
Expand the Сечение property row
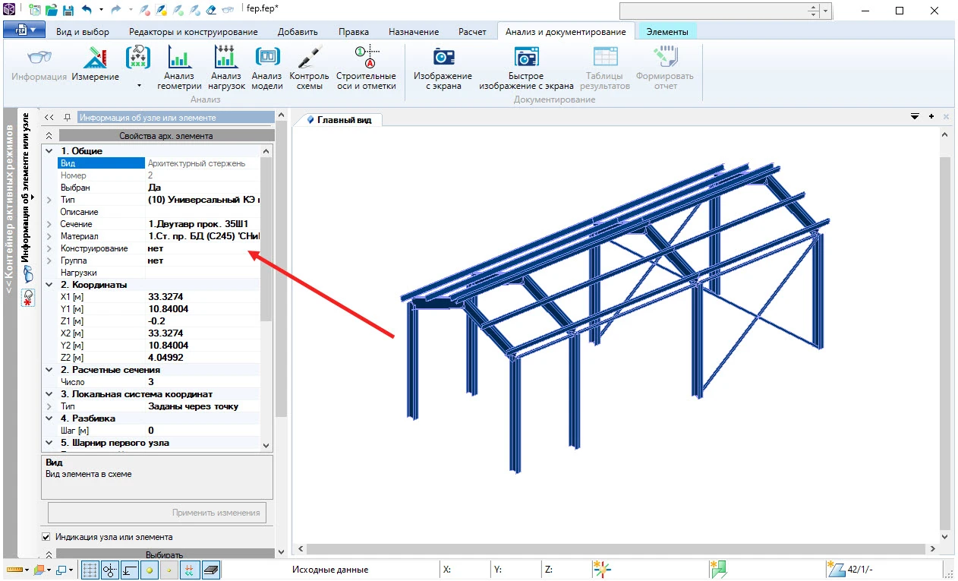(x=49, y=224)
